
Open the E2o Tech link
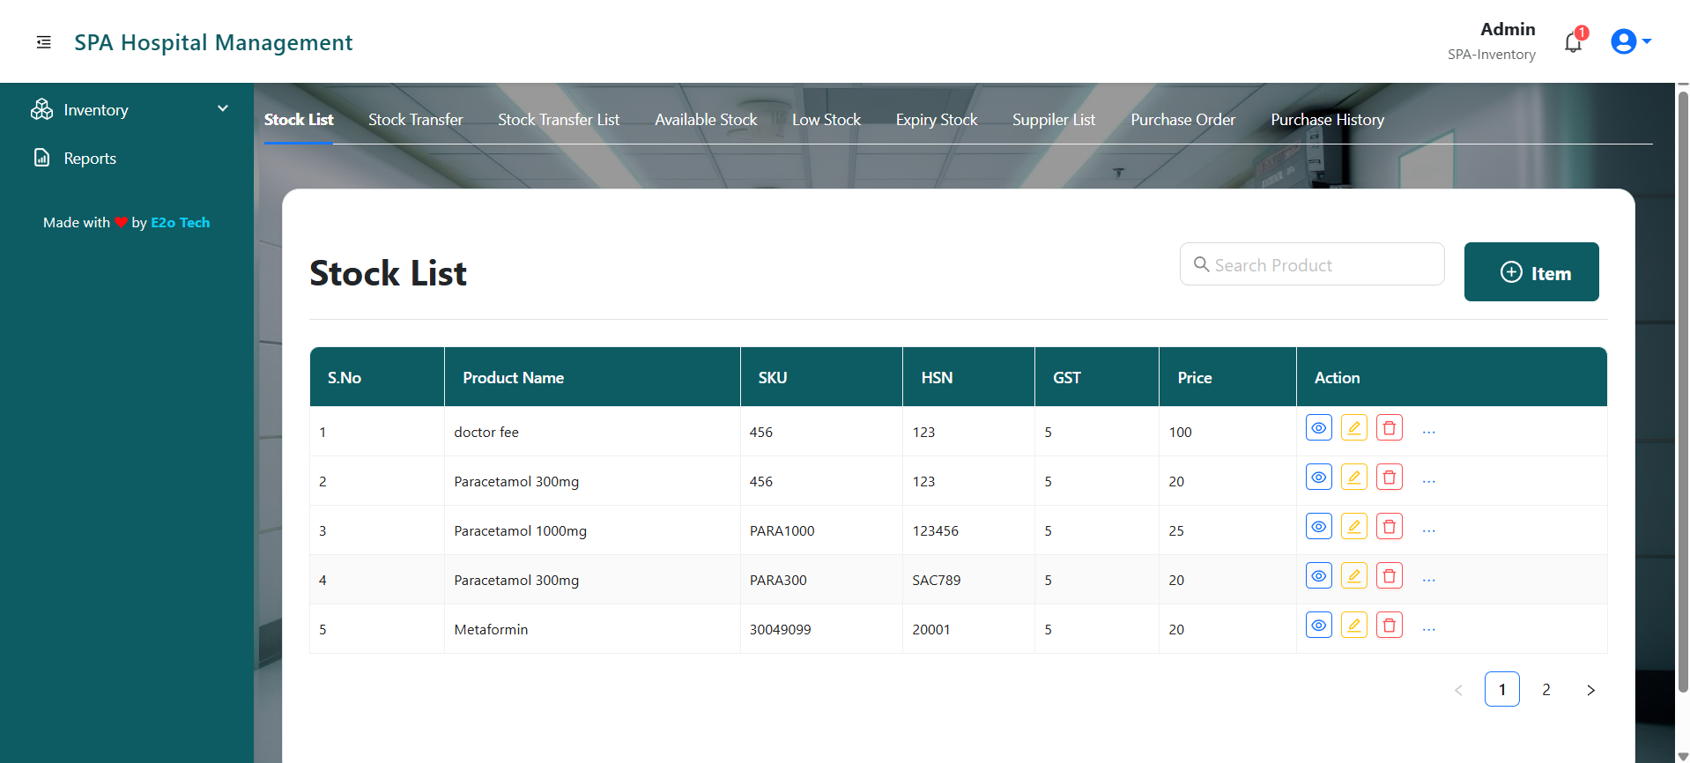180,223
